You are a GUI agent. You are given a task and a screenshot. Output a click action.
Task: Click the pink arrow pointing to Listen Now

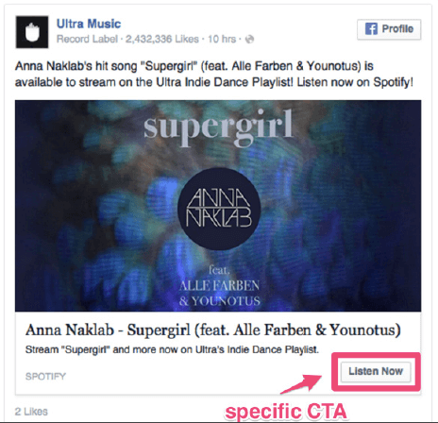coord(301,383)
